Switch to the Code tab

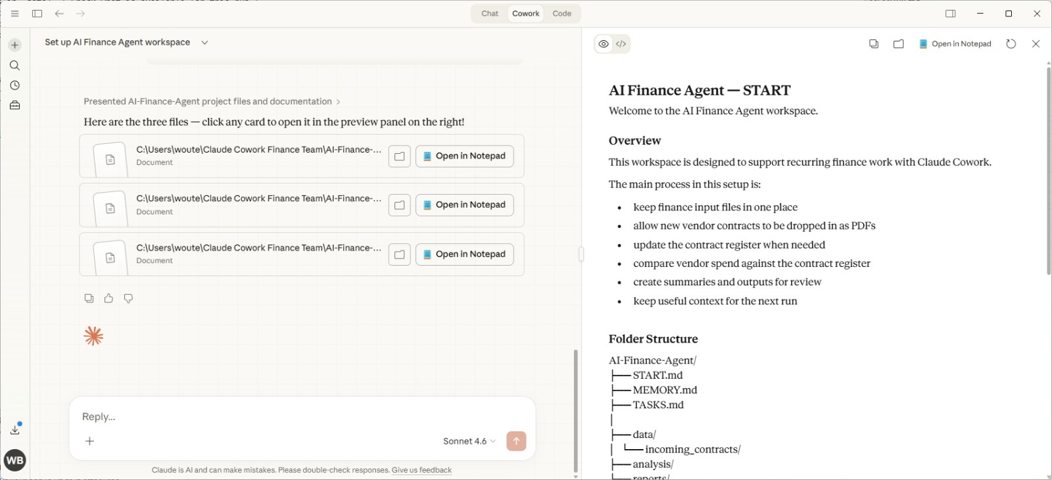coord(562,13)
